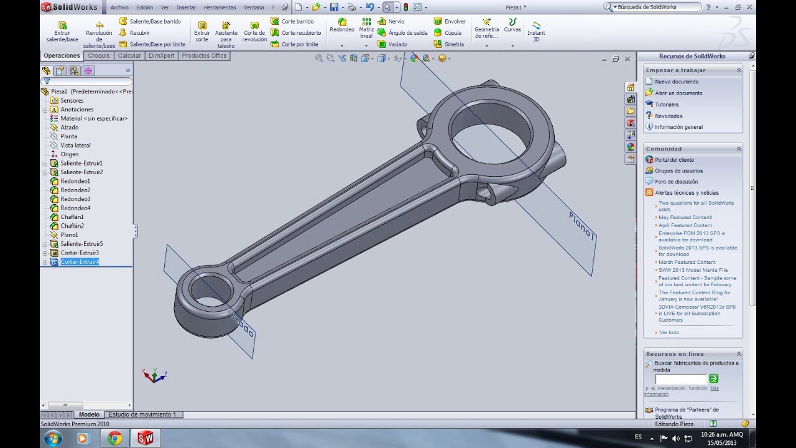
Task: Pin the SolidWorks resources task pane
Action: [x=751, y=56]
